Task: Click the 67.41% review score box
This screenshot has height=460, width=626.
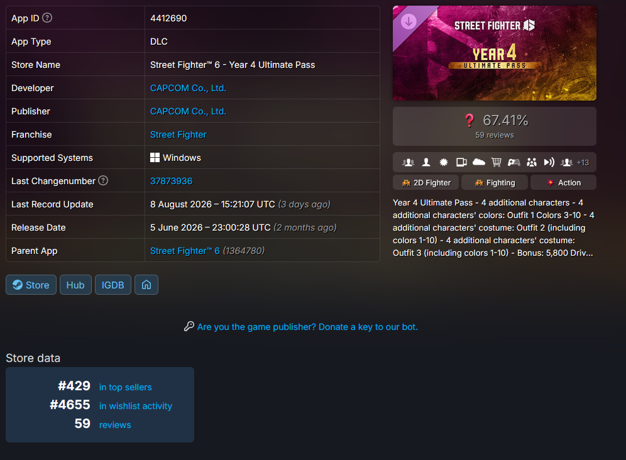Action: coord(495,126)
